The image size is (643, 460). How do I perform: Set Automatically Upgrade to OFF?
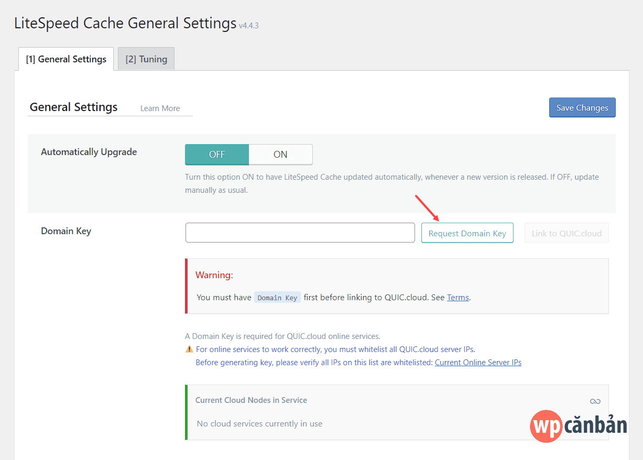pyautogui.click(x=217, y=155)
